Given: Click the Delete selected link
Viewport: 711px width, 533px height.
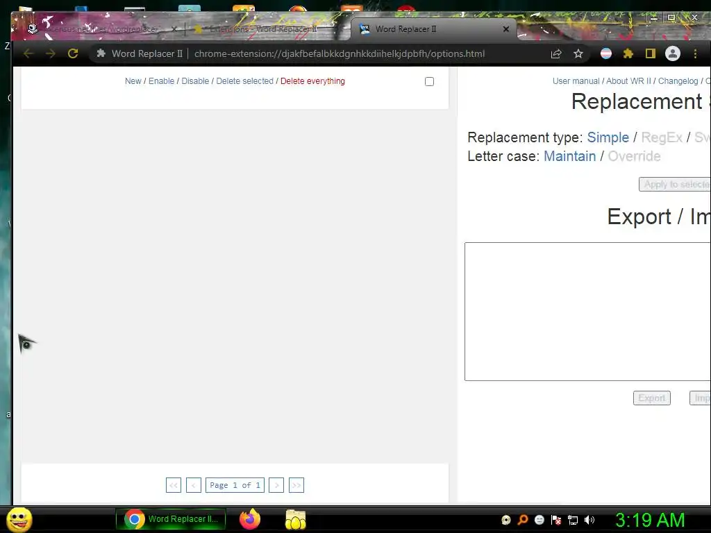Looking at the screenshot, I should (x=244, y=81).
